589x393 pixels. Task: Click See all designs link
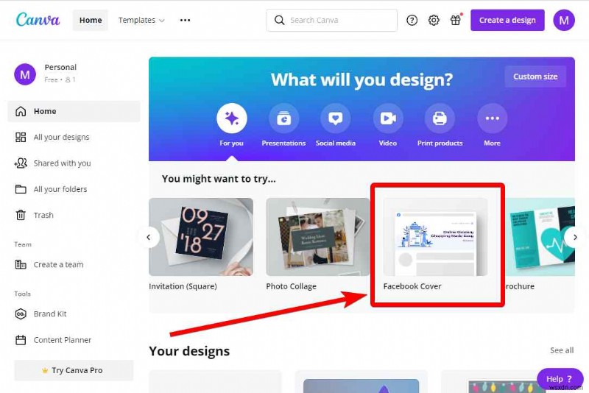[x=562, y=350]
